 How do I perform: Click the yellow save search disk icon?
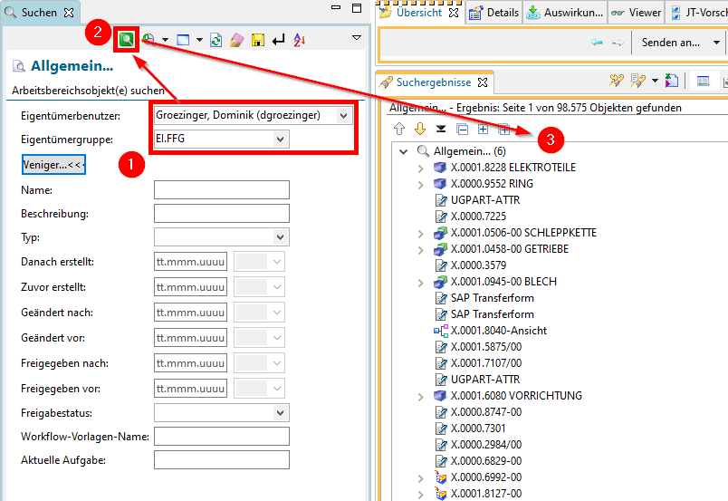(257, 40)
